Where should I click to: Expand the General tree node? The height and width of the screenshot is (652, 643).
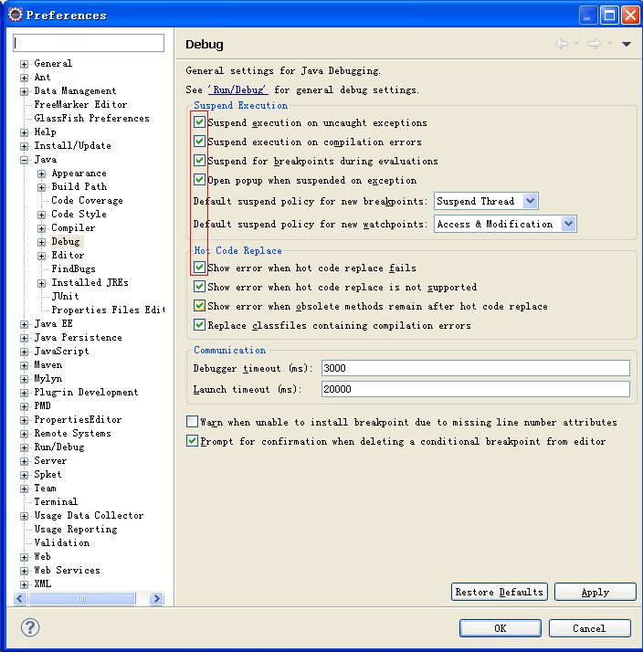coord(24,64)
